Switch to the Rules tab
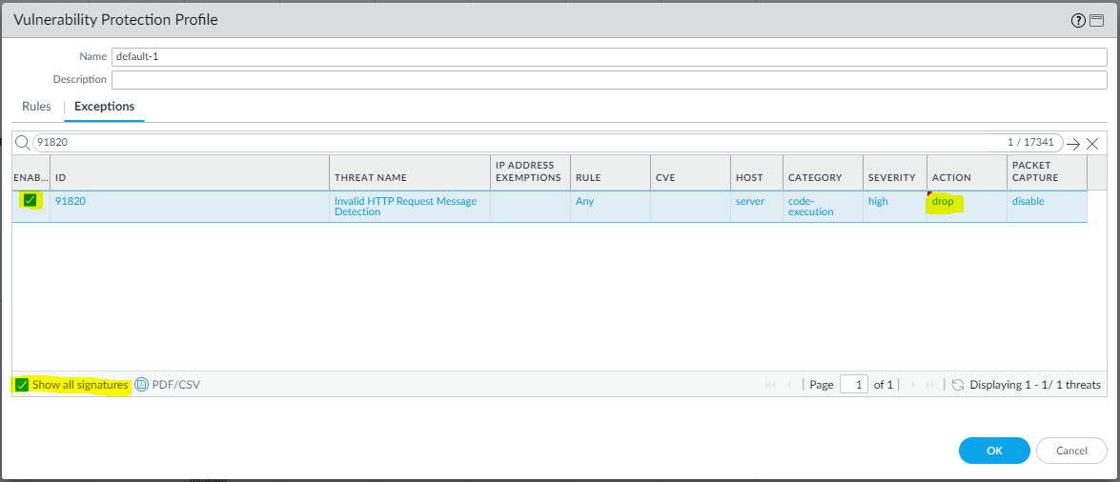Viewport: 1120px width, 482px height. pos(36,107)
